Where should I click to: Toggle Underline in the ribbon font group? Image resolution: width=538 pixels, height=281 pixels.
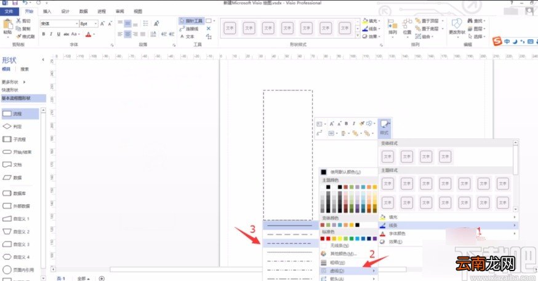[58, 34]
